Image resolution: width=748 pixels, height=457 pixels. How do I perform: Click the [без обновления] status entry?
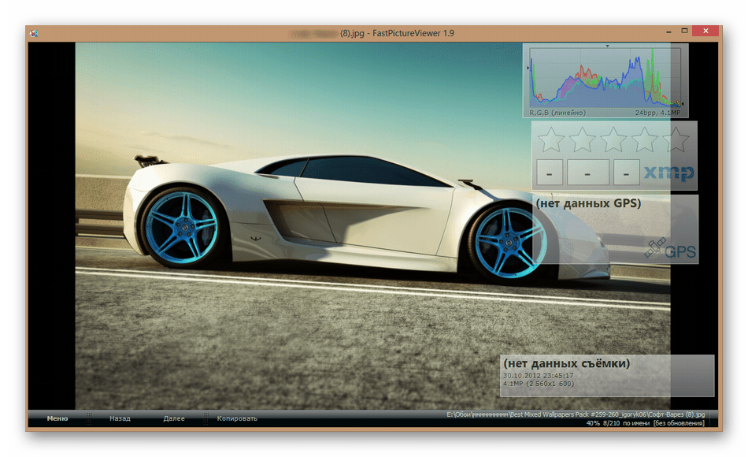[x=679, y=423]
